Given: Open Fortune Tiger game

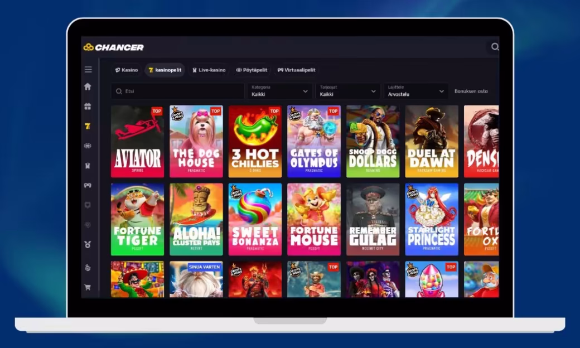Looking at the screenshot, I should (137, 219).
